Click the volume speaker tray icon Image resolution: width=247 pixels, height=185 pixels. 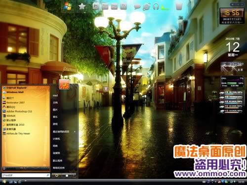pyautogui.click(x=235, y=182)
